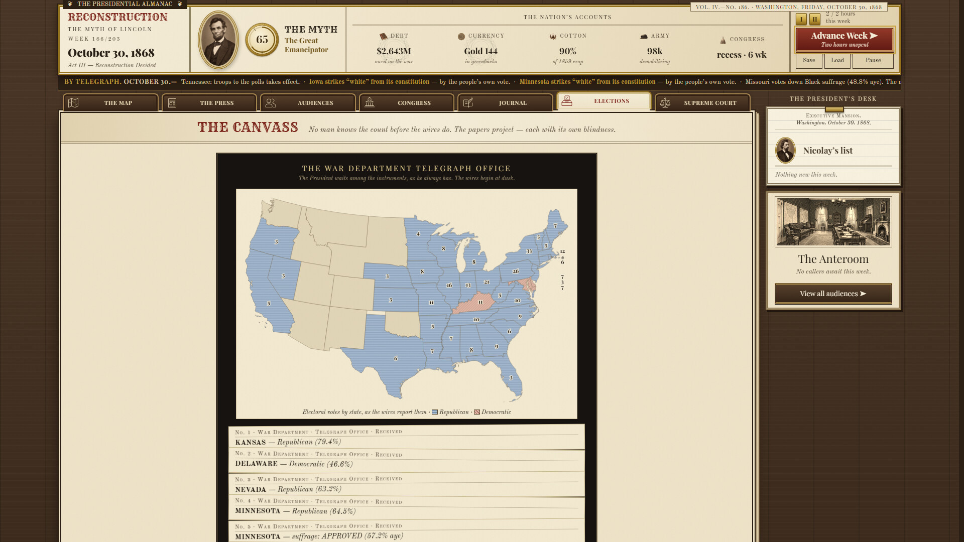Click the map icon on The Map tab
The image size is (964, 542).
(73, 103)
